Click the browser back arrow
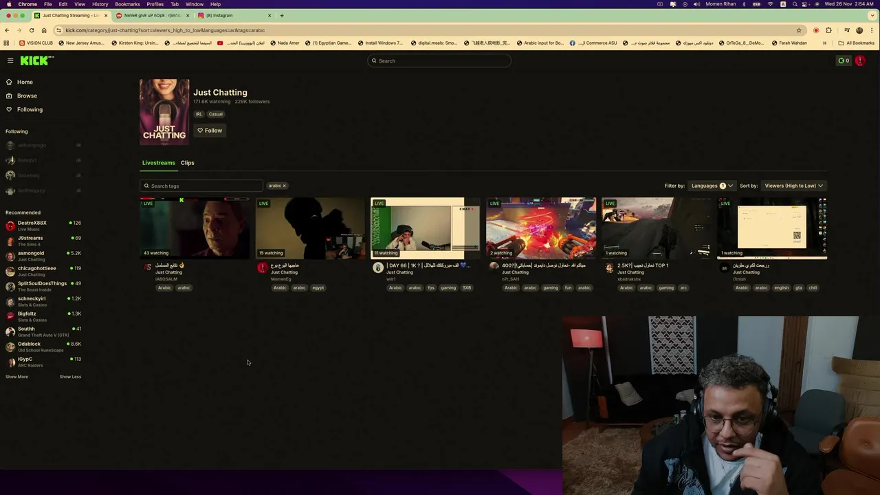The width and height of the screenshot is (880, 495). click(x=7, y=30)
